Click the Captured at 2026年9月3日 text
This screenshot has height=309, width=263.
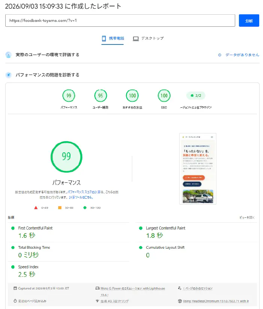pos(44,288)
